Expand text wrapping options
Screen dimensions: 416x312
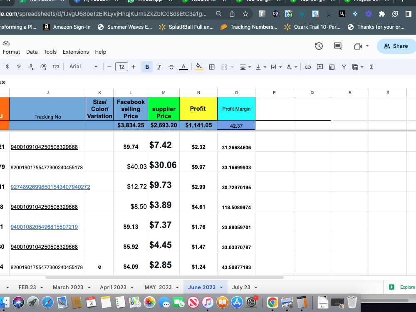coord(280,67)
